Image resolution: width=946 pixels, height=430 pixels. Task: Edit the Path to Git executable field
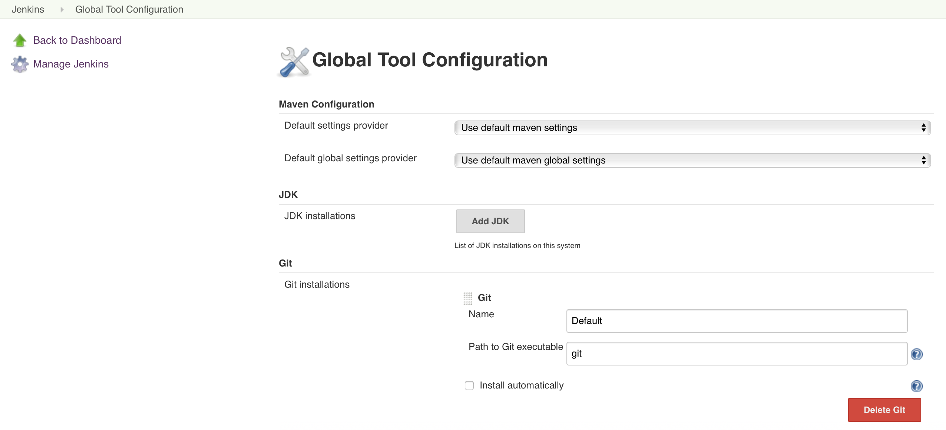(x=736, y=353)
